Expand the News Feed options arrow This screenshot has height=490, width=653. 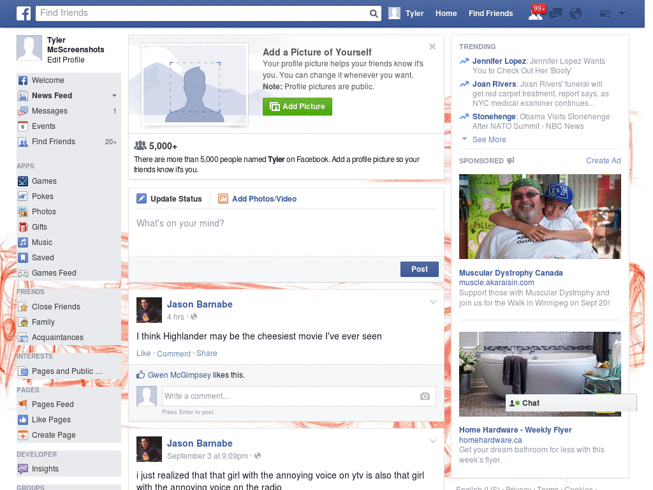[114, 96]
